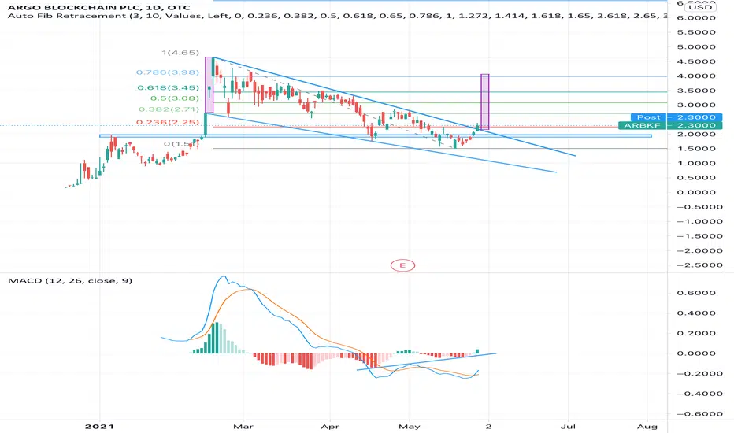The image size is (734, 433).
Task: Open the USD currency selector
Action: point(700,7)
